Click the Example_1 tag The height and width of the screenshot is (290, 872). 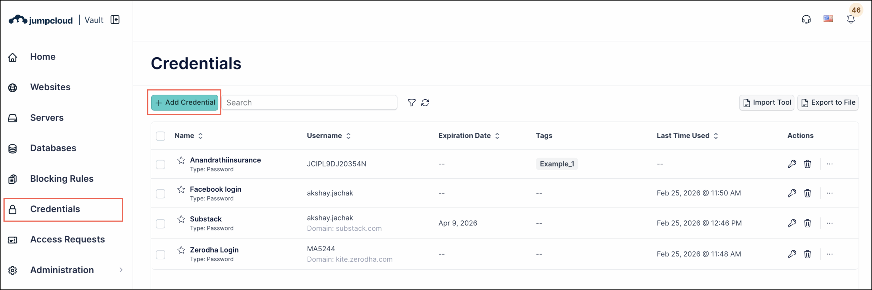(557, 164)
